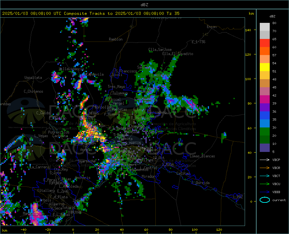This screenshot has width=289, height=234.
Task: Click the 'Uspallata' place label
Action: click(33, 78)
